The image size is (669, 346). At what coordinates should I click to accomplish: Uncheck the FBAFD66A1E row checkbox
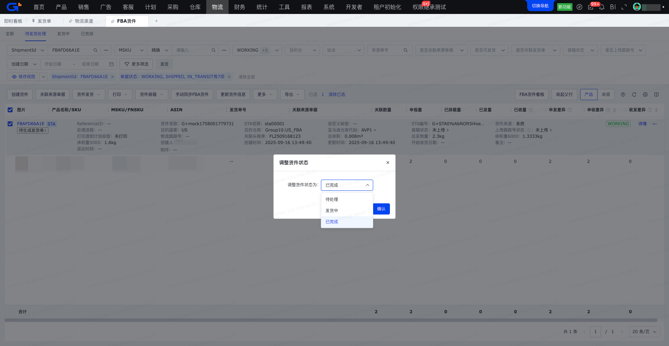(x=10, y=124)
